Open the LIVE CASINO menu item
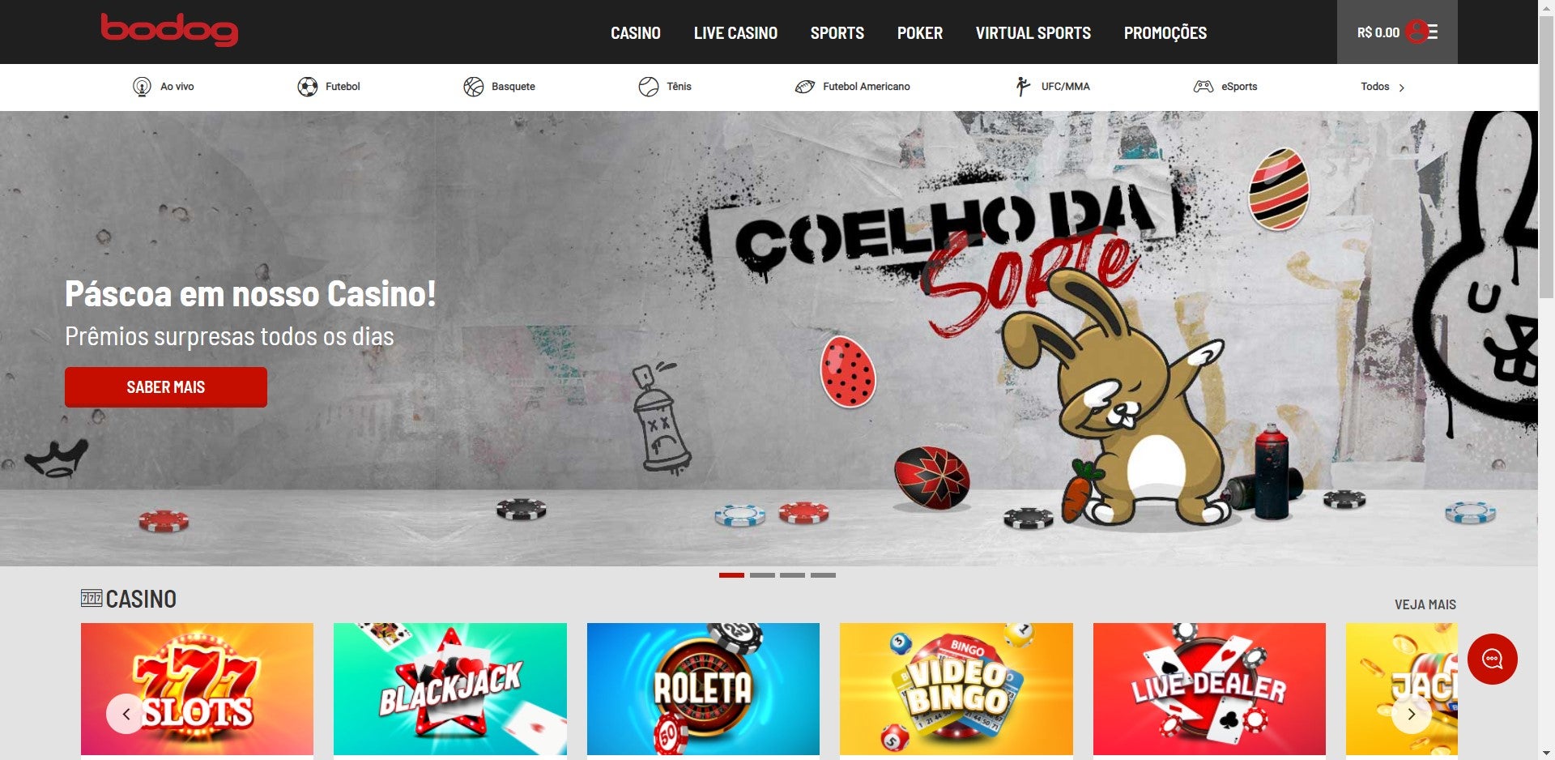 (x=735, y=33)
